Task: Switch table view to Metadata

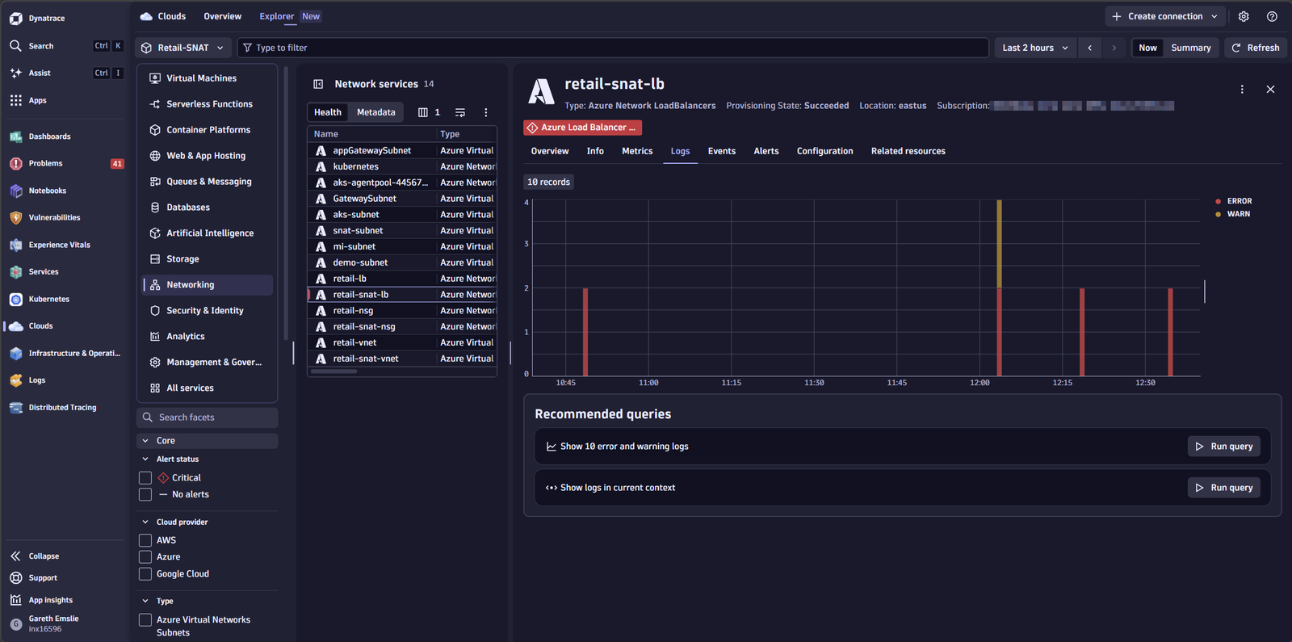Action: tap(376, 112)
